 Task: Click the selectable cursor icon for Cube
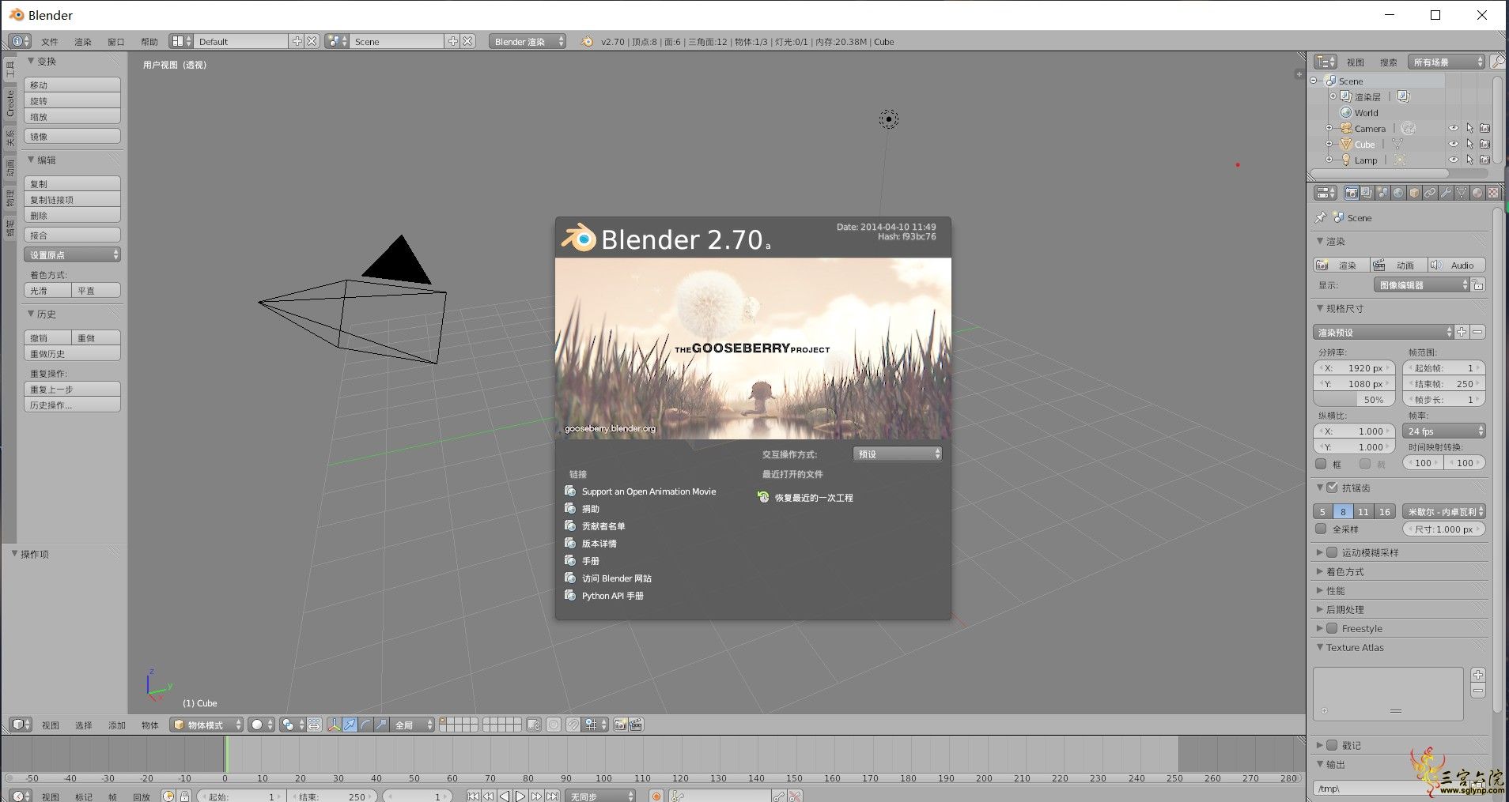tap(1469, 144)
